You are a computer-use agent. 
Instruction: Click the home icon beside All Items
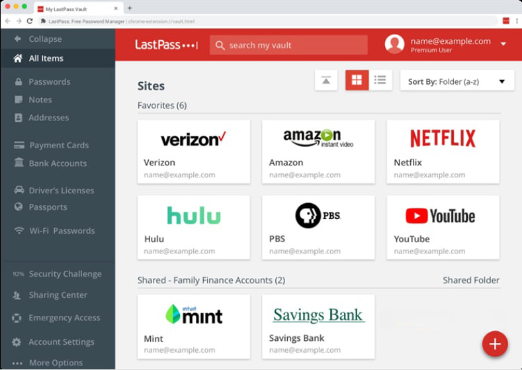coord(18,58)
